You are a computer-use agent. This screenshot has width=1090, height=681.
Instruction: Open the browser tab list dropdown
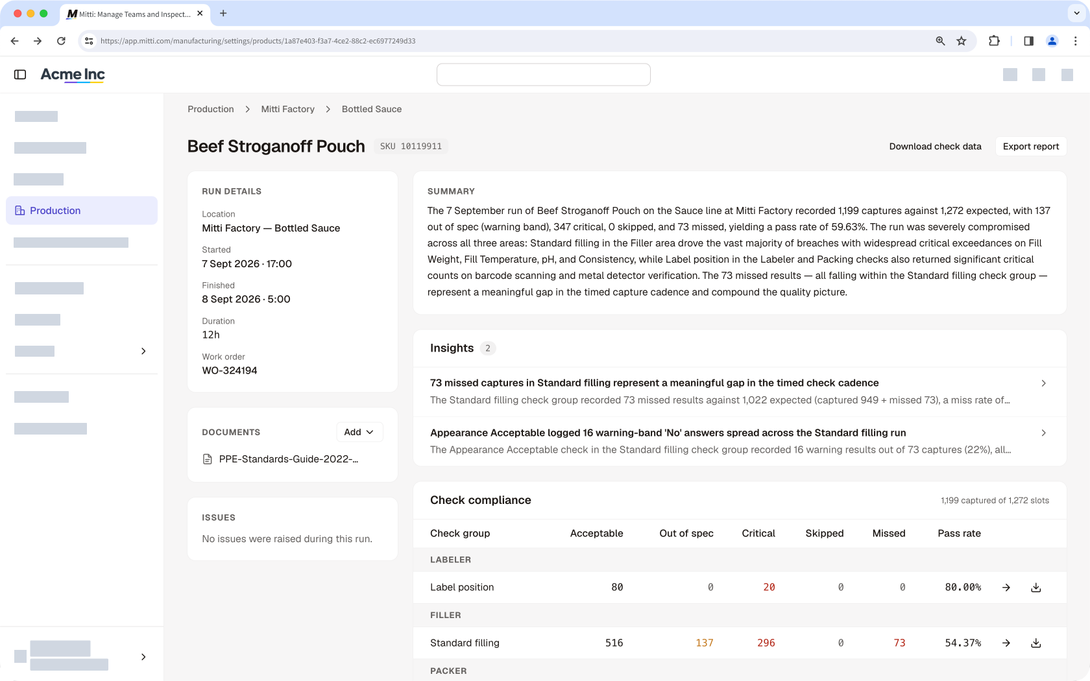pos(1077,13)
